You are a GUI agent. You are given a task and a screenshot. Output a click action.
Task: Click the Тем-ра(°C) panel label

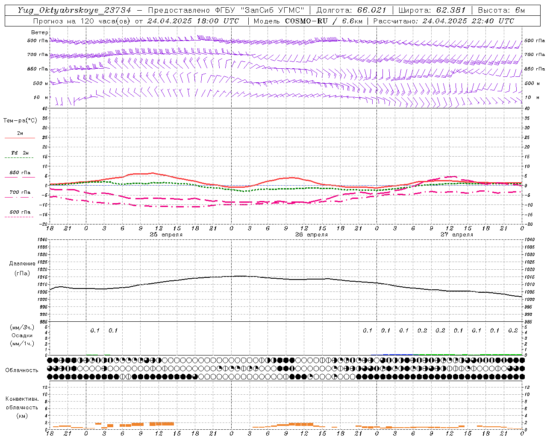(20, 121)
